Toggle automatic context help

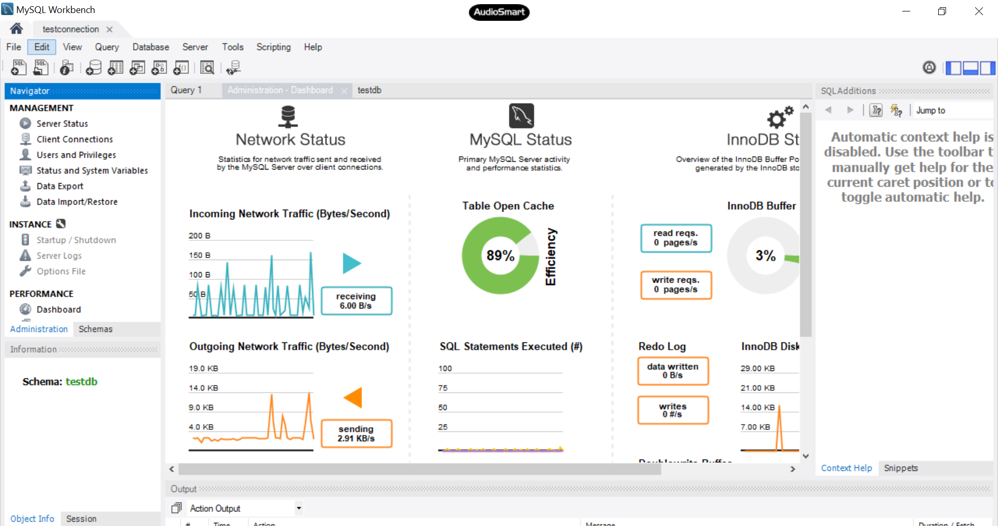897,110
